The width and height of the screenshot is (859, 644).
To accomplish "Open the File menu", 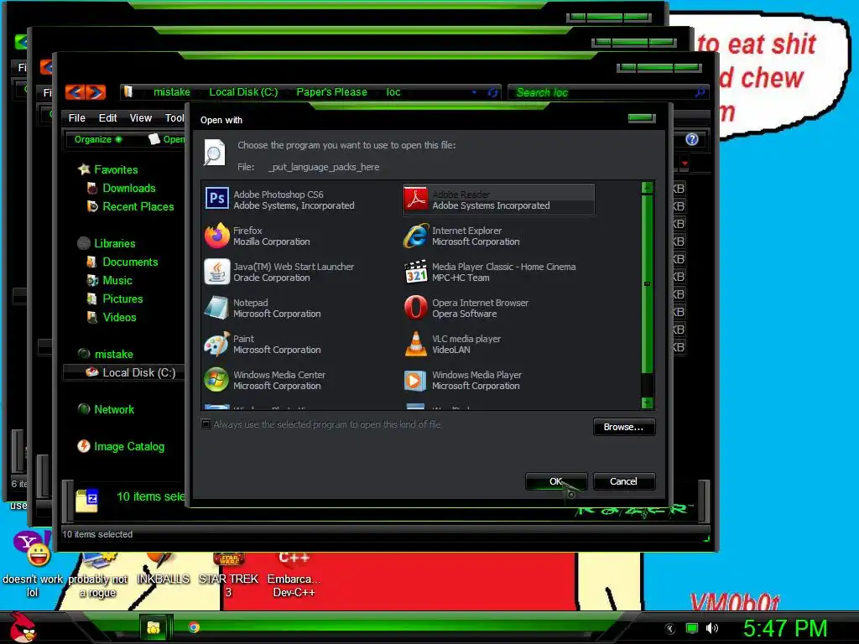I will 76,117.
